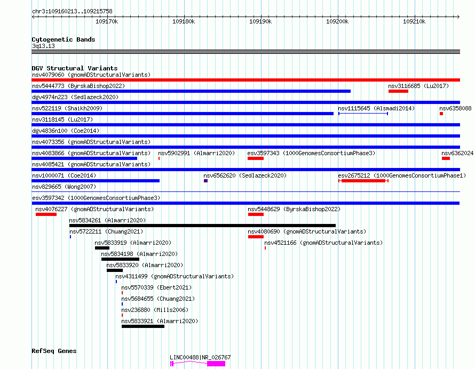Click the nsv4076227 gnomAD red bar
This screenshot has width=475, height=369.
(46, 214)
